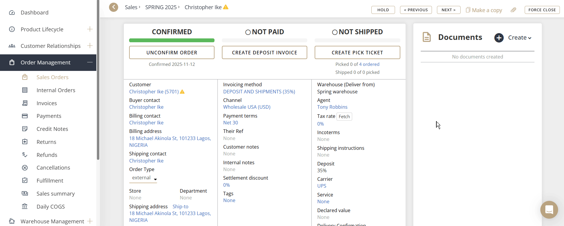Collapse the Order Management section
564x226 pixels.
pos(90,62)
